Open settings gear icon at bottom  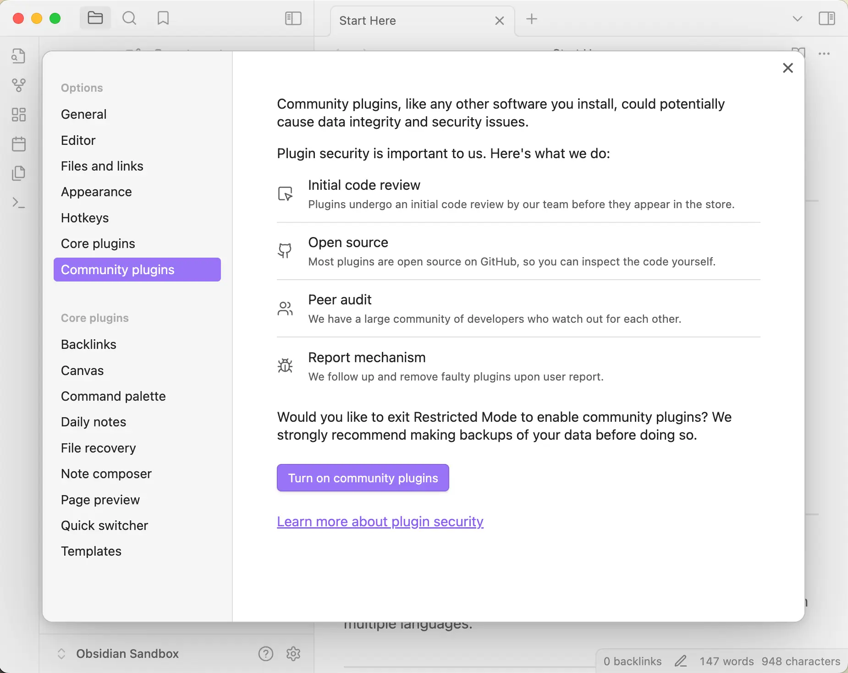pos(293,654)
